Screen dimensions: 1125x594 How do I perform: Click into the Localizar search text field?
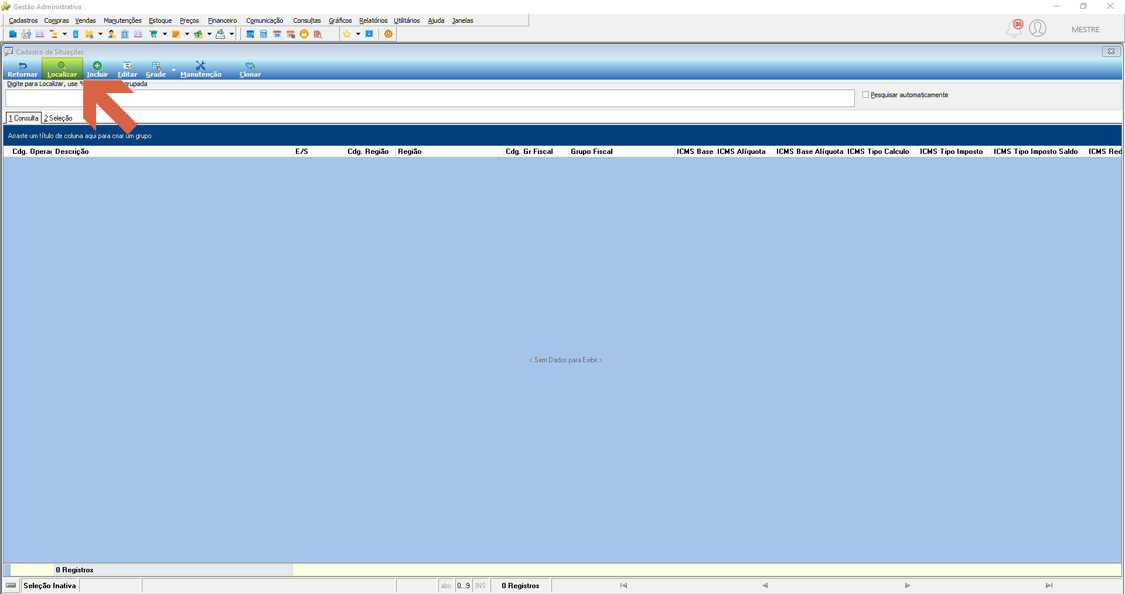pyautogui.click(x=429, y=98)
